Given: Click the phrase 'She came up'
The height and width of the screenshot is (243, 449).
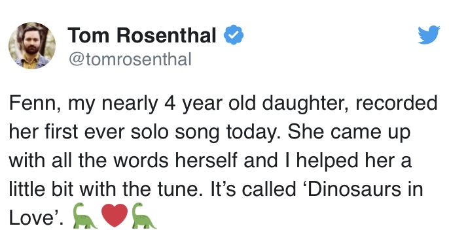Looking at the screenshot, I should pyautogui.click(x=349, y=133).
